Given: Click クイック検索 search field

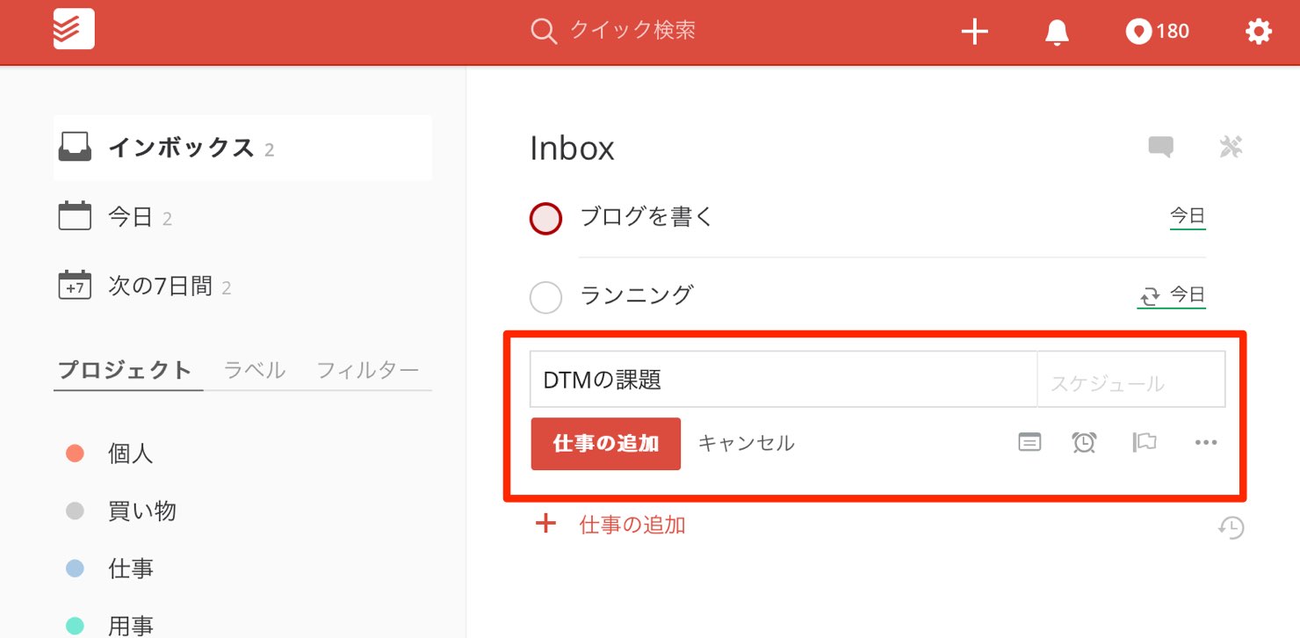Looking at the screenshot, I should click(x=632, y=31).
